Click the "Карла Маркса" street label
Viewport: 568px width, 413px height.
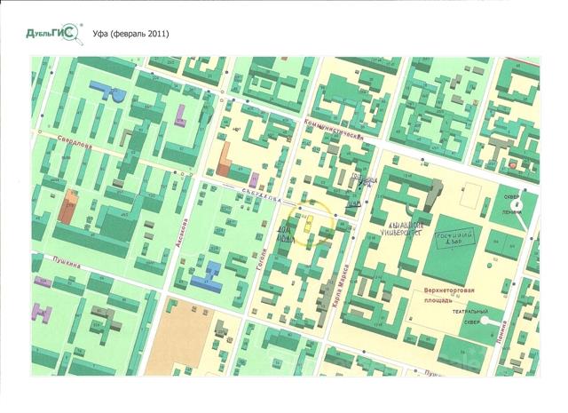(341, 287)
